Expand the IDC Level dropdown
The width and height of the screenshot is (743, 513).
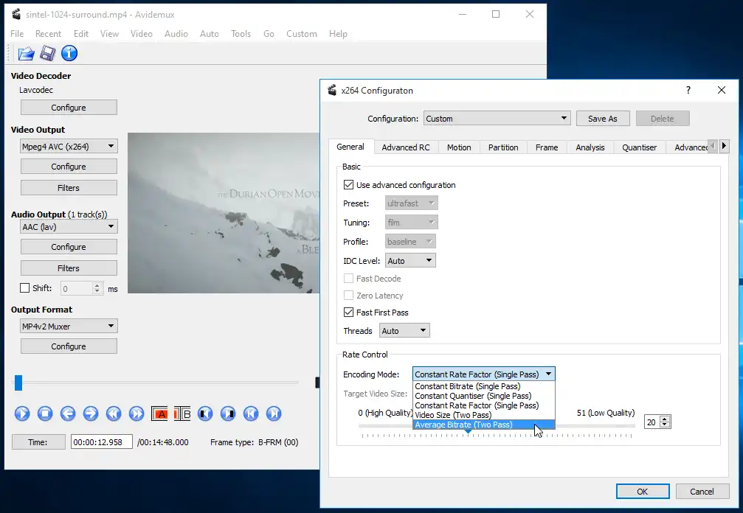(410, 261)
